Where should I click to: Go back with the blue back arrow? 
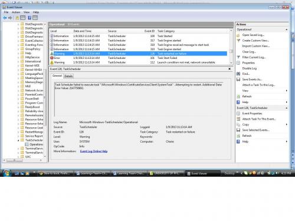[x=5, y=18]
